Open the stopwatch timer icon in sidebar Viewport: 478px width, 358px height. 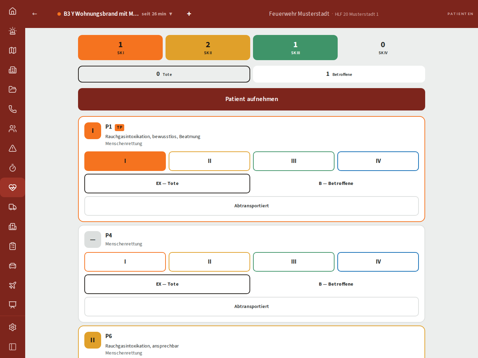click(x=13, y=168)
